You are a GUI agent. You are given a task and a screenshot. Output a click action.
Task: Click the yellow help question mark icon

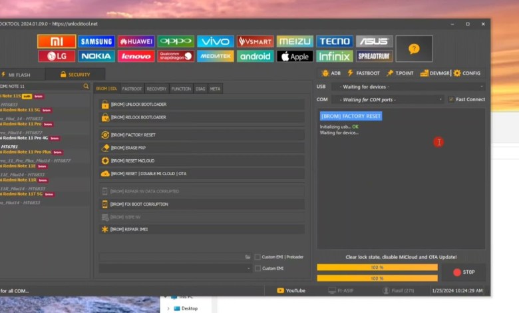click(x=414, y=49)
